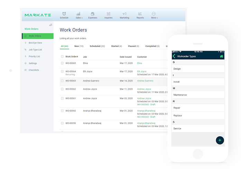Click the Date Issued column header
This screenshot has height=175, width=241.
point(126,57)
